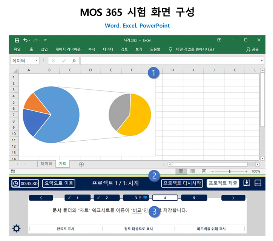Click the Insert Function fx icon

74,61
